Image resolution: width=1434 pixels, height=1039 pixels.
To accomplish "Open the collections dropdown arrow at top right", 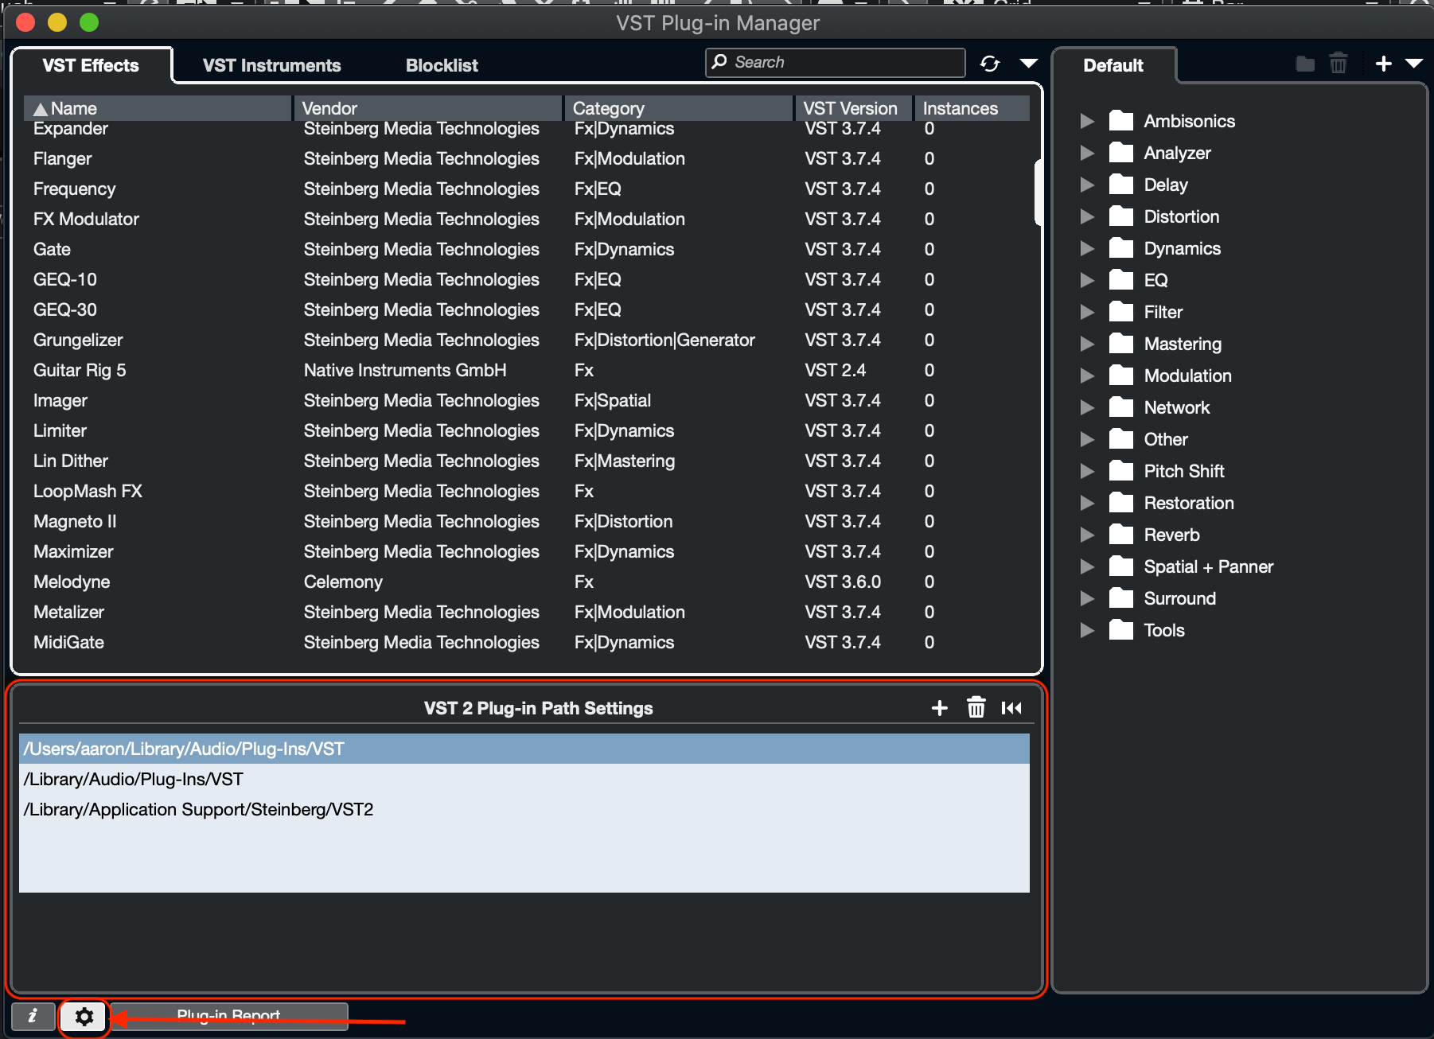I will [x=1413, y=64].
